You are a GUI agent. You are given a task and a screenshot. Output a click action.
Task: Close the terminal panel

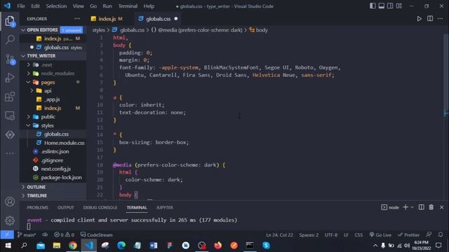441,207
